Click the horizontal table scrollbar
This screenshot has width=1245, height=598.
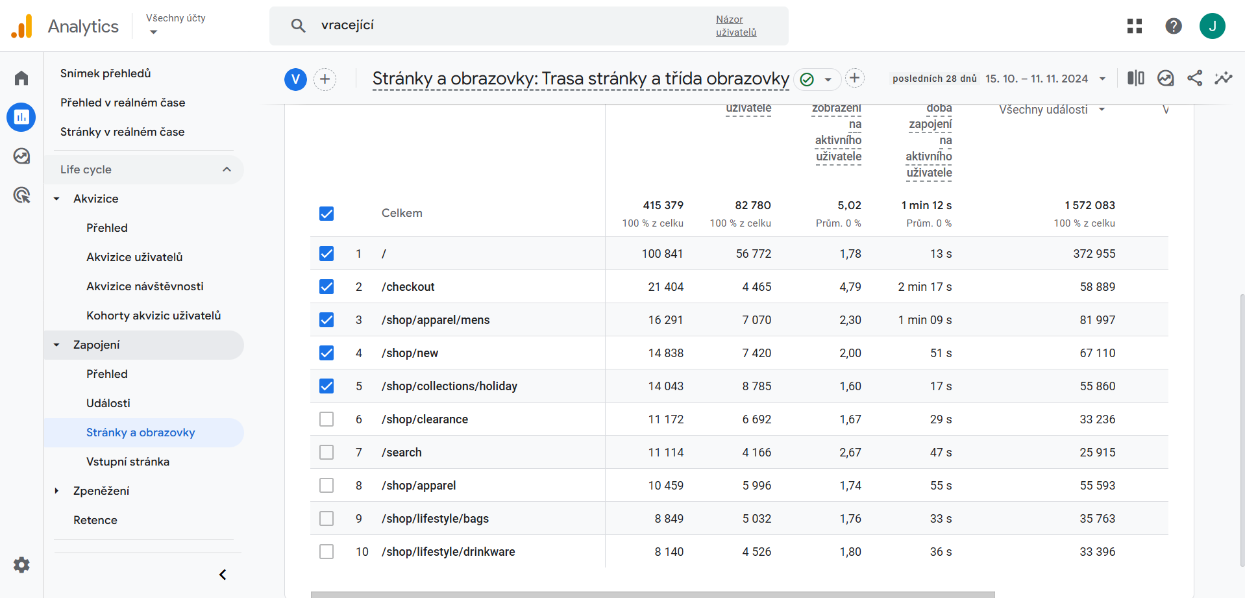tap(652, 594)
